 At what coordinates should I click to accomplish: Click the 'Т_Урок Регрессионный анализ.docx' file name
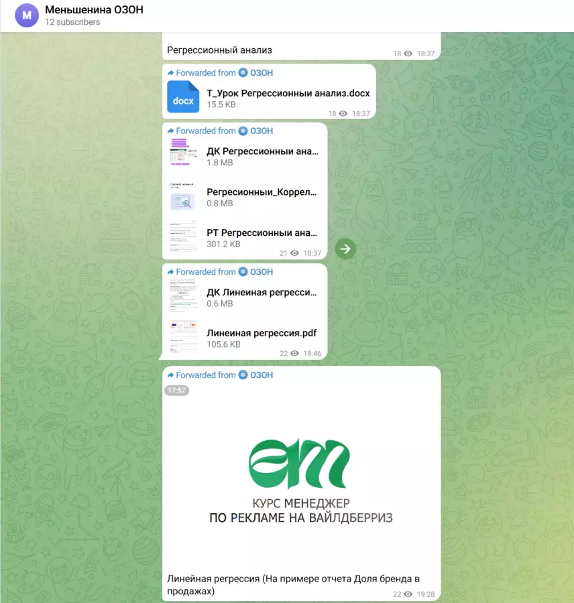[x=288, y=94]
